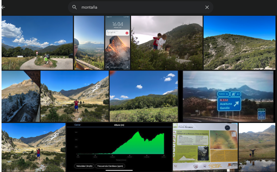Open the snowy bushes mountain photo

[x=20, y=96]
